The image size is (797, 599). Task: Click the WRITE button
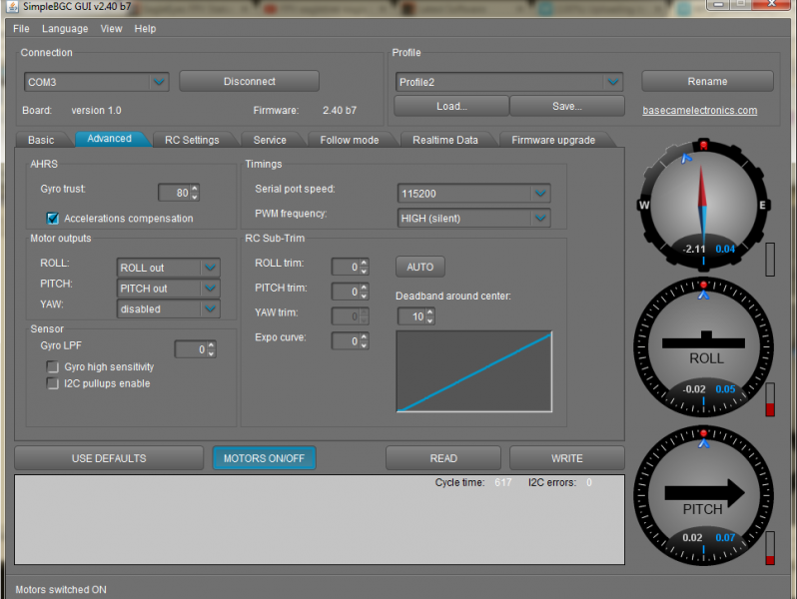pyautogui.click(x=566, y=458)
